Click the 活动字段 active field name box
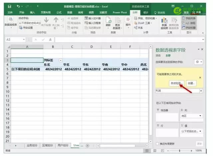 30,23
